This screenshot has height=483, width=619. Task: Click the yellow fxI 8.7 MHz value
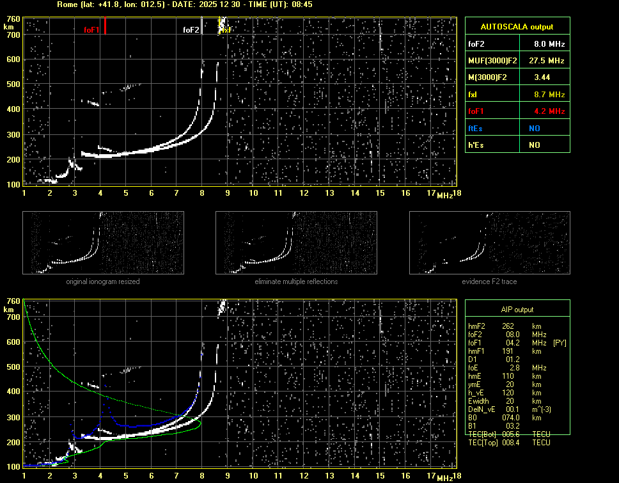[x=549, y=95]
